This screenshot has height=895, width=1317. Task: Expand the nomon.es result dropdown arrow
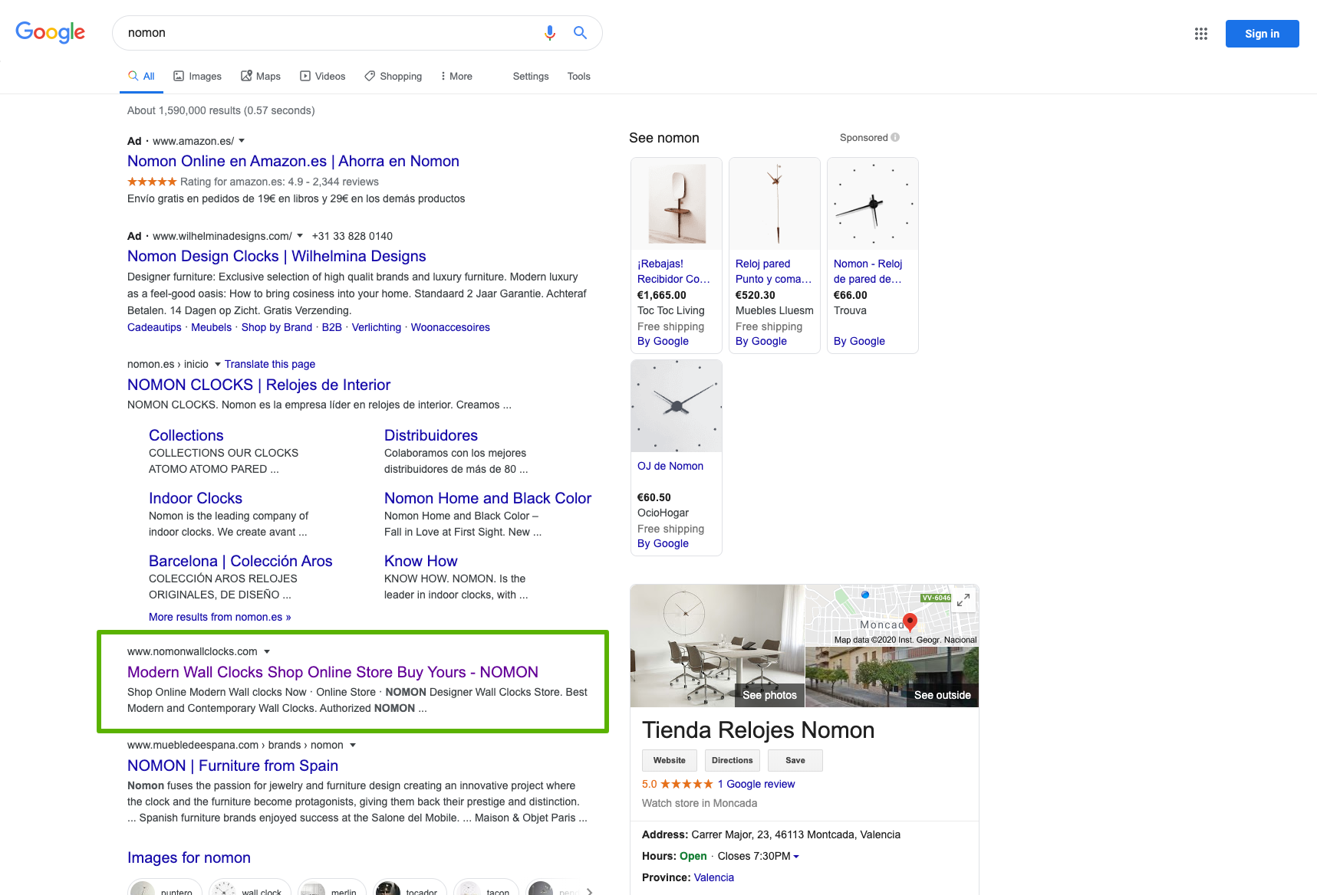(x=217, y=364)
